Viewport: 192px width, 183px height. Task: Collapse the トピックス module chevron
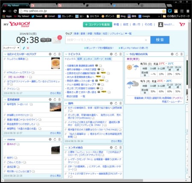(66, 54)
